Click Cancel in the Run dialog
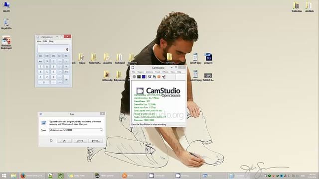 pos(80,141)
